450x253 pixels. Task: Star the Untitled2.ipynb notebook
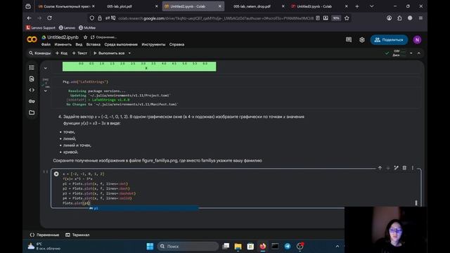(x=85, y=37)
